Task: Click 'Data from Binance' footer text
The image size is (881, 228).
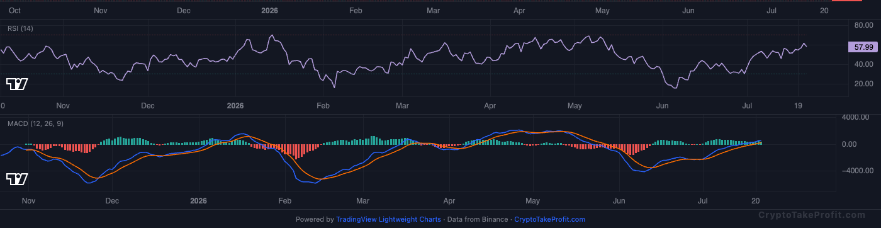Action: click(x=478, y=219)
